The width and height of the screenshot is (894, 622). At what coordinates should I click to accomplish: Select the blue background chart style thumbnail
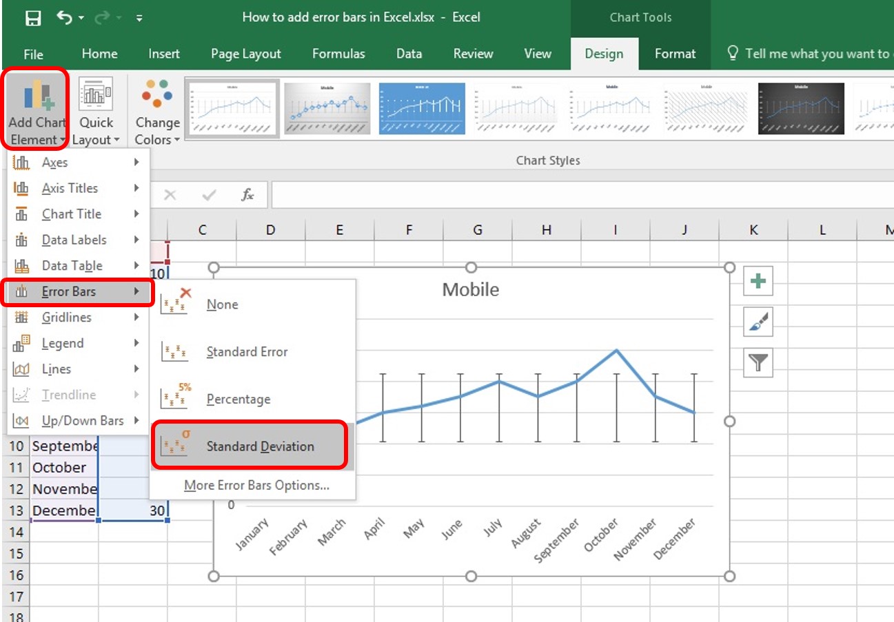[422, 108]
